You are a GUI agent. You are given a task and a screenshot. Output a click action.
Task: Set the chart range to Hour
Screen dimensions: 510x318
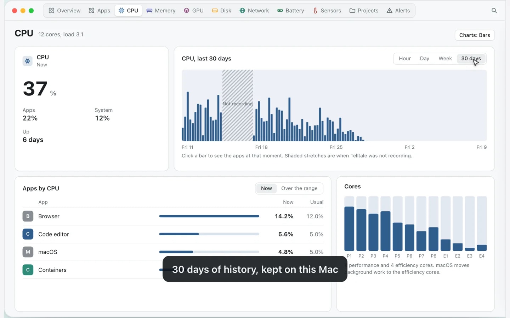click(x=405, y=59)
